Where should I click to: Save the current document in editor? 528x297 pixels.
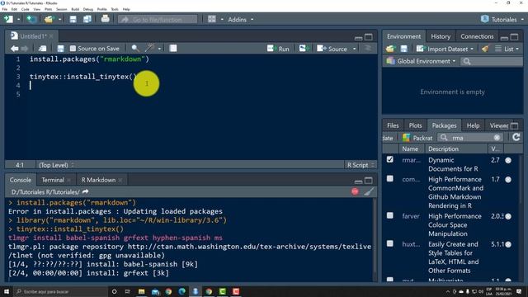coord(60,49)
